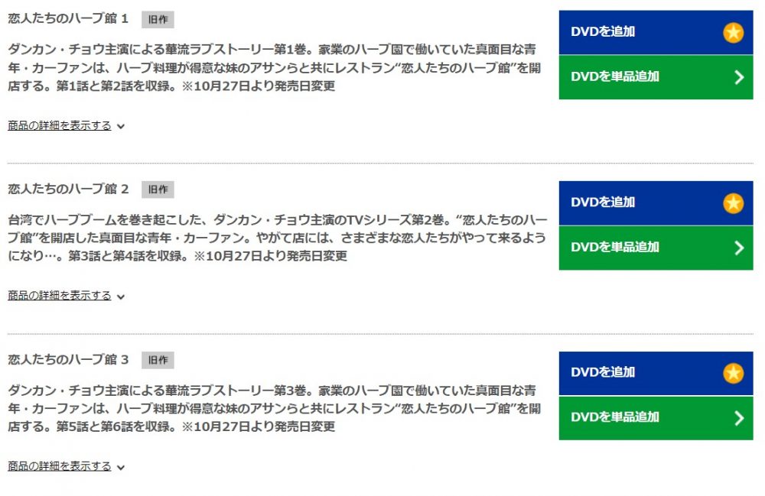Click the chevron beside volume 3 details link
Viewport: 765px width, 496px height.
121,468
